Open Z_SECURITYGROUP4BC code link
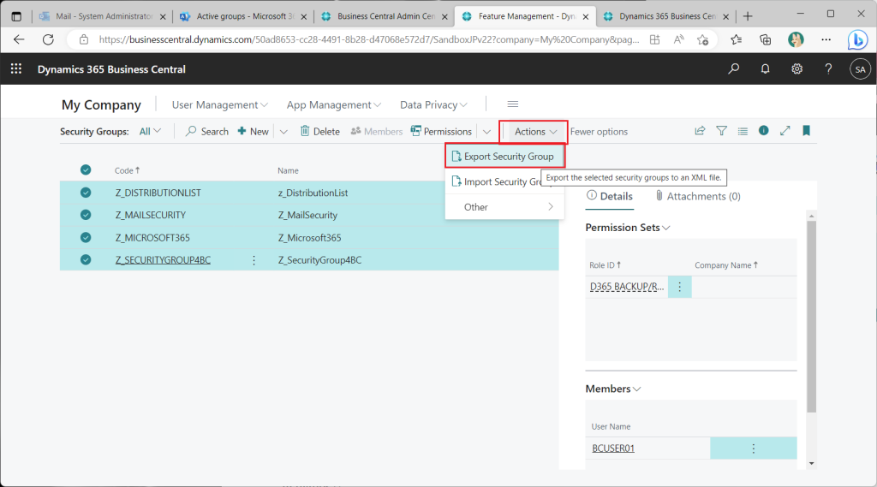Viewport: 877px width, 487px height. click(163, 260)
